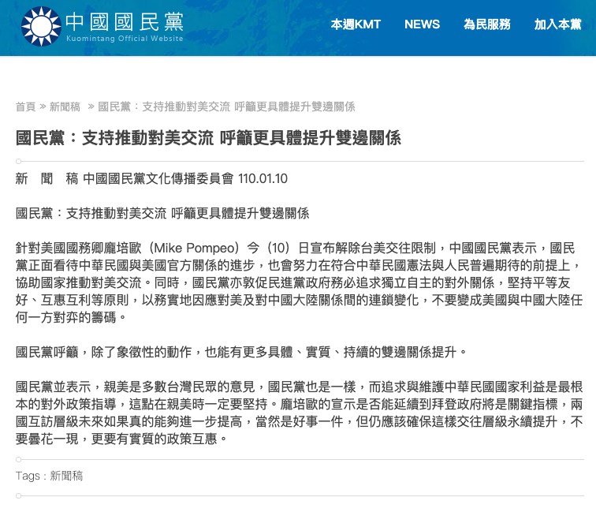Screen dimensions: 596x512
Task: Open the NEWS menu item
Action: click(x=422, y=24)
